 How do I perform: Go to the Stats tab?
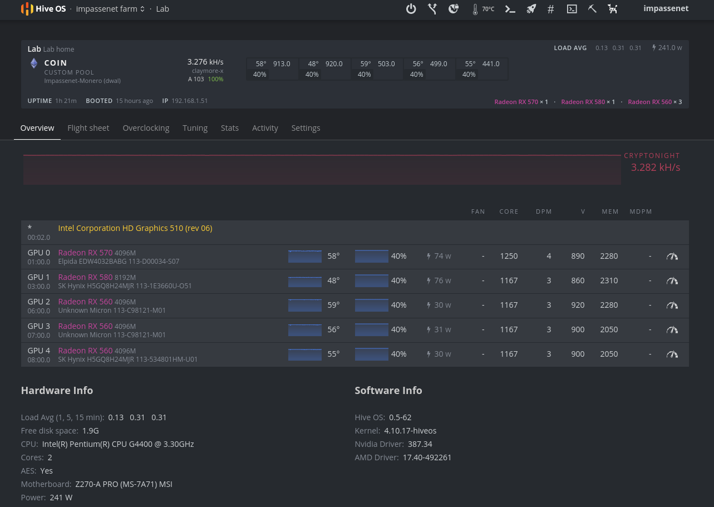tap(230, 128)
